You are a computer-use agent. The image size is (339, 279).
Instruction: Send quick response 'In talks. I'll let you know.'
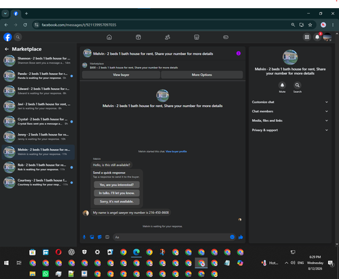click(x=117, y=193)
